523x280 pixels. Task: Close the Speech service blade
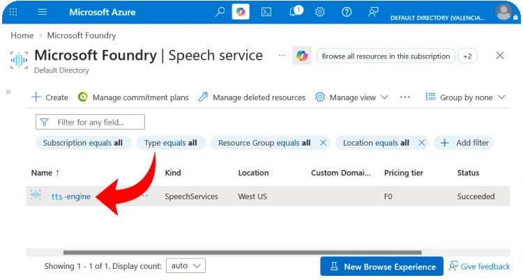pos(500,55)
